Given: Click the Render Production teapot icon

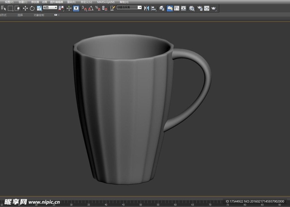Looking at the screenshot, I should coord(214,8).
